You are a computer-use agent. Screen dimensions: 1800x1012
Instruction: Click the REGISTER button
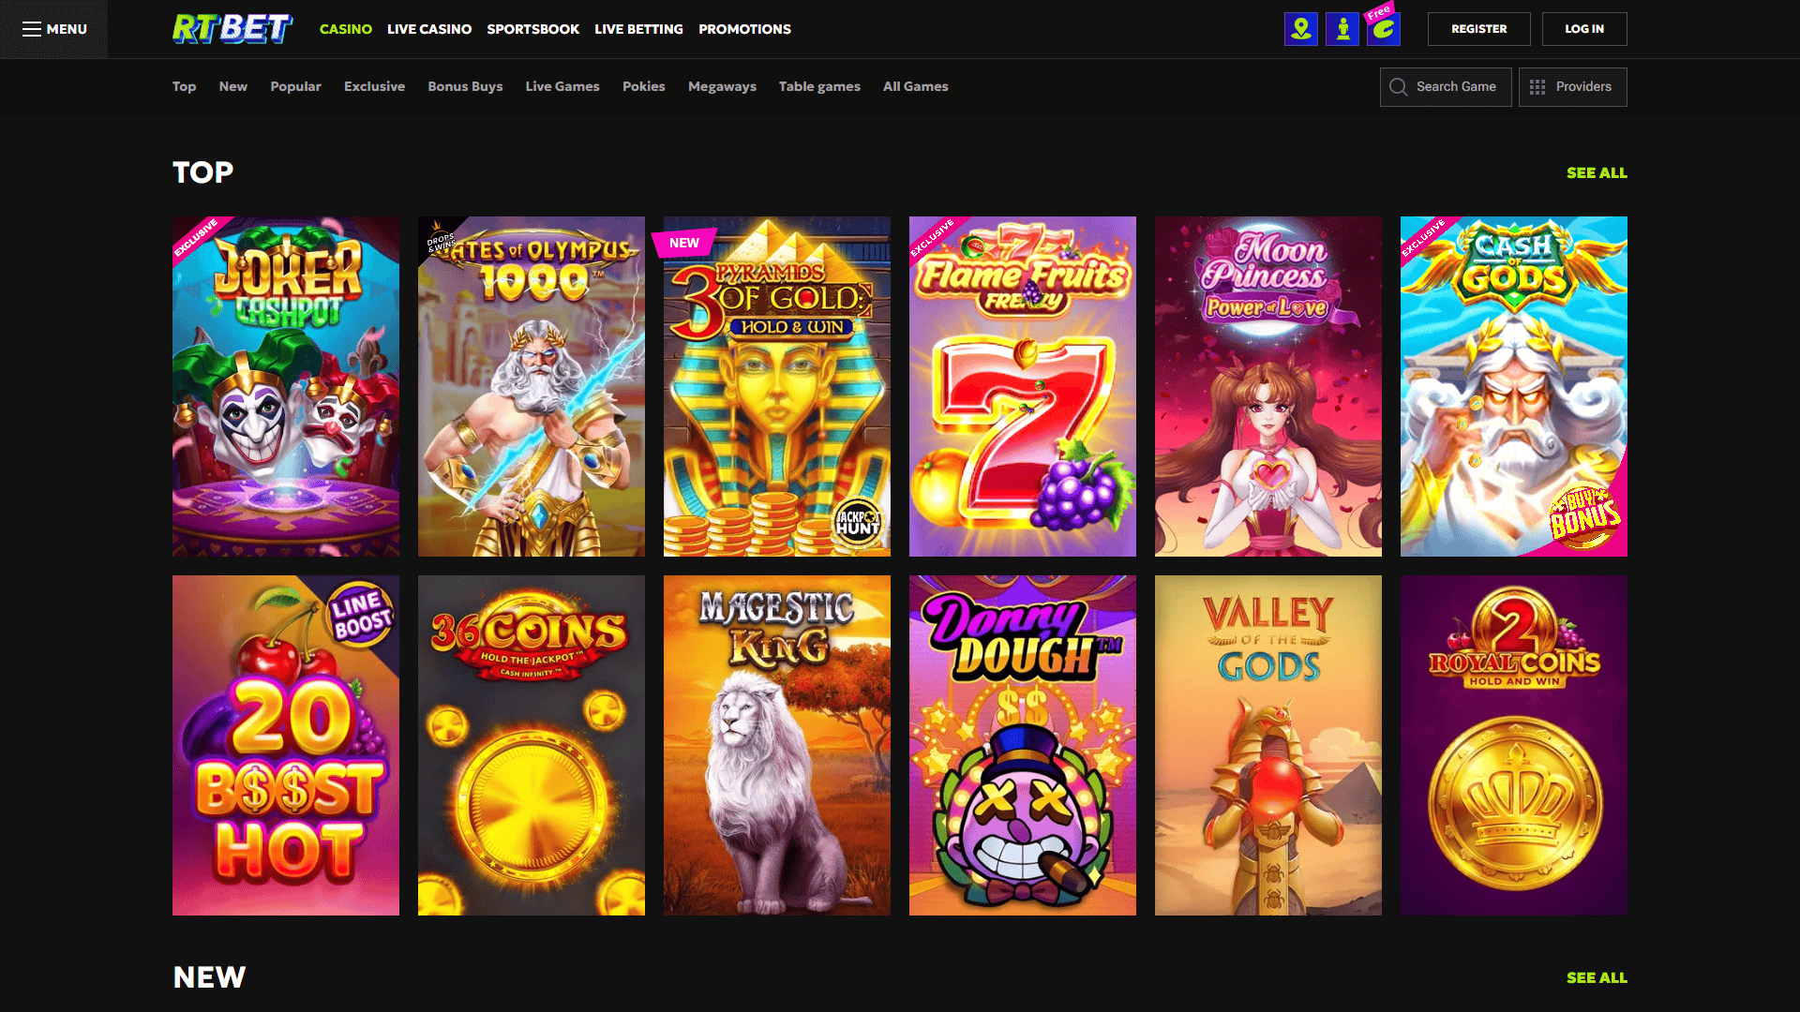pos(1479,29)
